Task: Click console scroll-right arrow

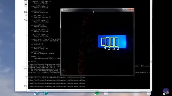Action: (149, 90)
